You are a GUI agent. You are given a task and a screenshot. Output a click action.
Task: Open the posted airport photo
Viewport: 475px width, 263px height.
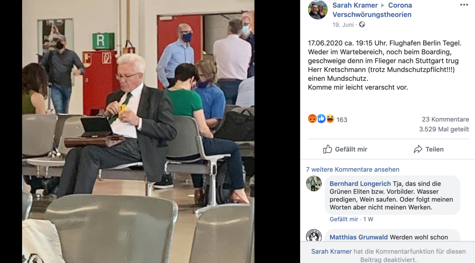click(x=138, y=131)
